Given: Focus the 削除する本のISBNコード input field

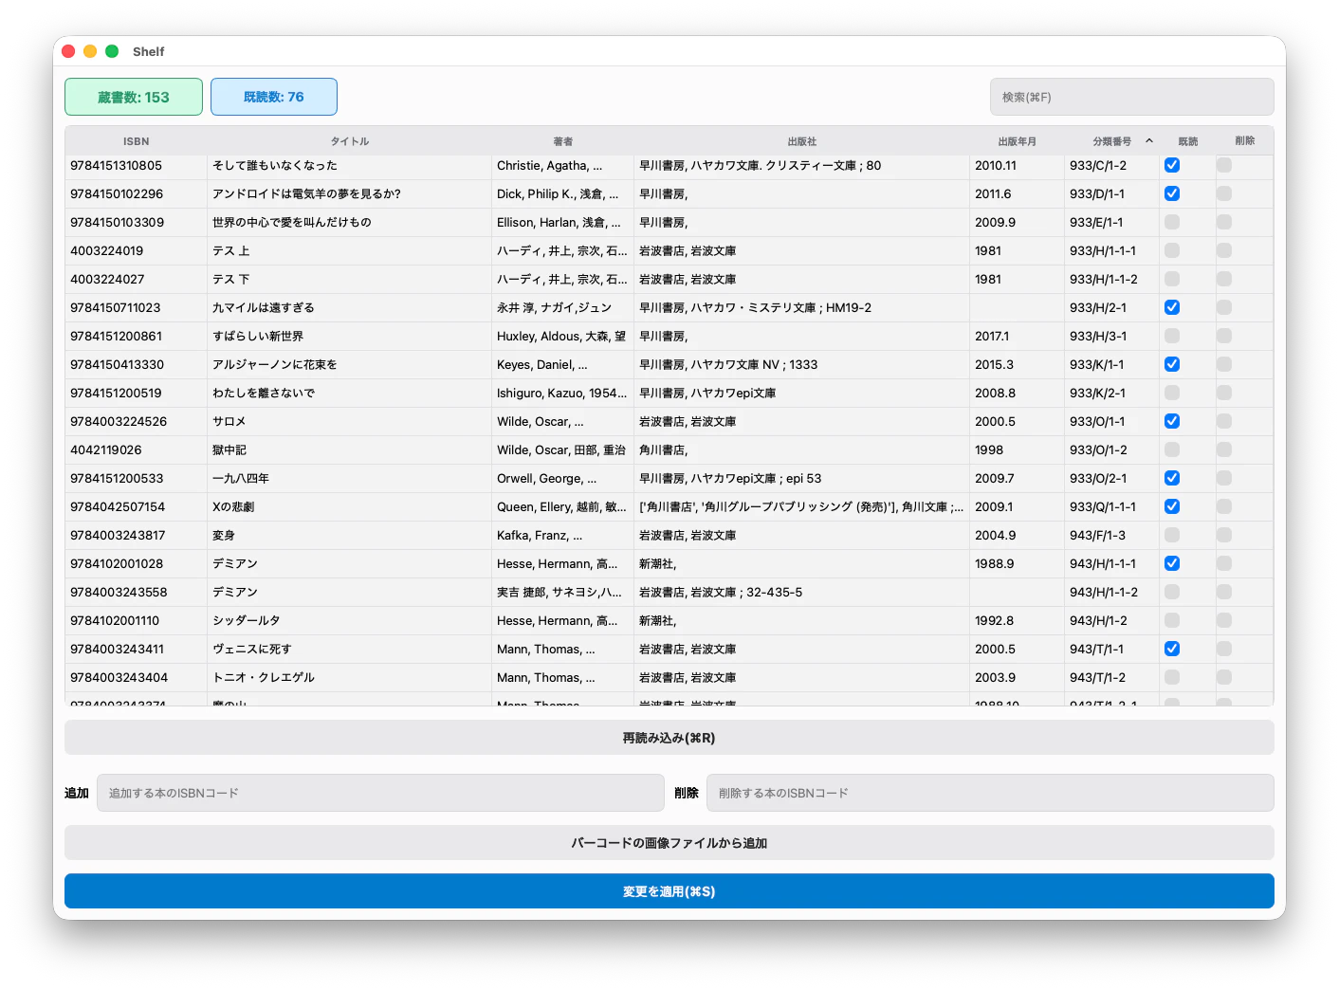Looking at the screenshot, I should click(x=990, y=793).
